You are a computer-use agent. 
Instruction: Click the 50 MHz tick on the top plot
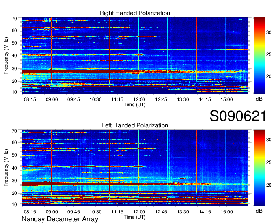click(14, 43)
